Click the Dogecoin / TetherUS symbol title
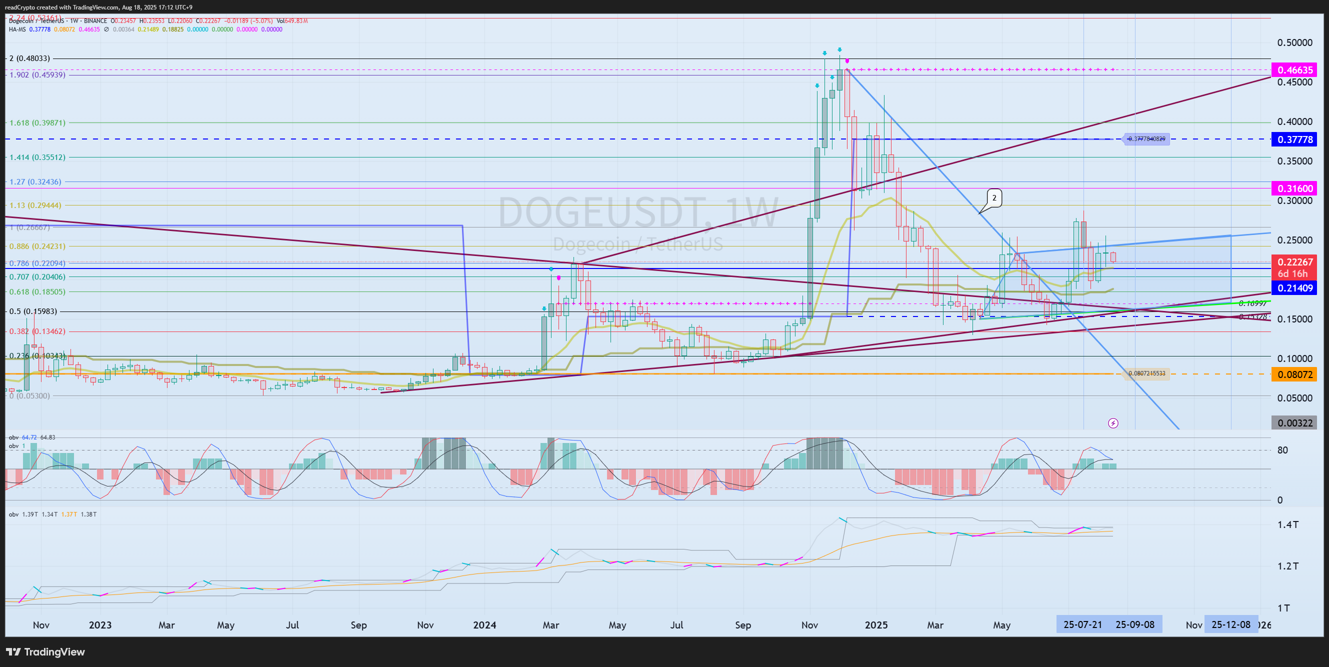 (36, 21)
